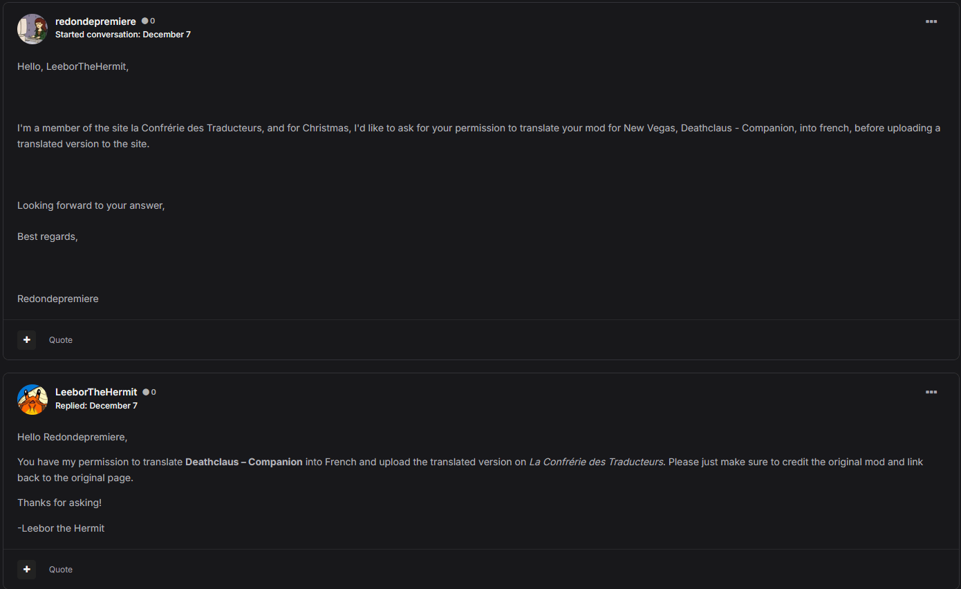
Task: Click 'Started conversation: December 7' timestamp
Action: [x=123, y=35]
